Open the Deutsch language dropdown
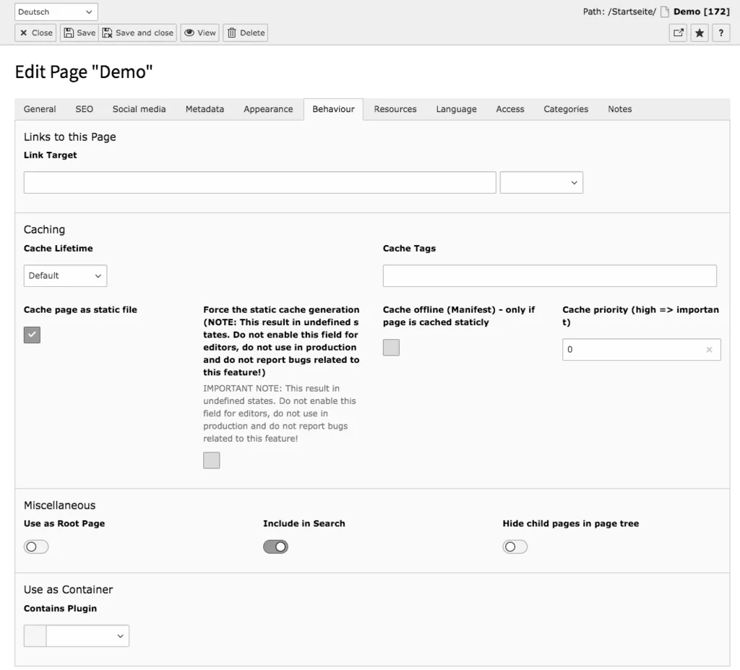Image resolution: width=740 pixels, height=670 pixels. [x=56, y=12]
